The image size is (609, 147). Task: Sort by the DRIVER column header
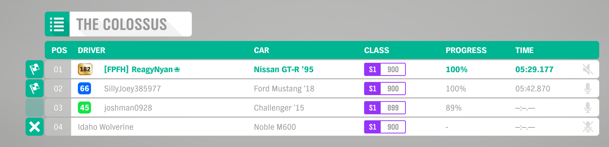click(x=91, y=50)
